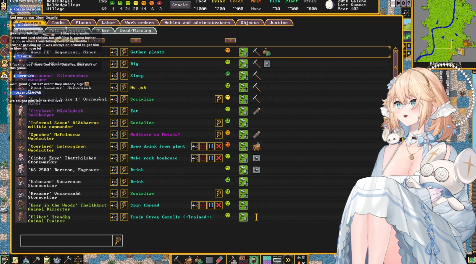Screen dimensions: 476x264
Task: View activity details for Meditate on Metals!
Action: coord(219,134)
